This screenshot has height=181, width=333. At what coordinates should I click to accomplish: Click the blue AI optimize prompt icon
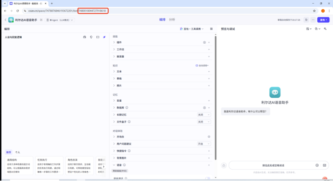[x=104, y=37]
